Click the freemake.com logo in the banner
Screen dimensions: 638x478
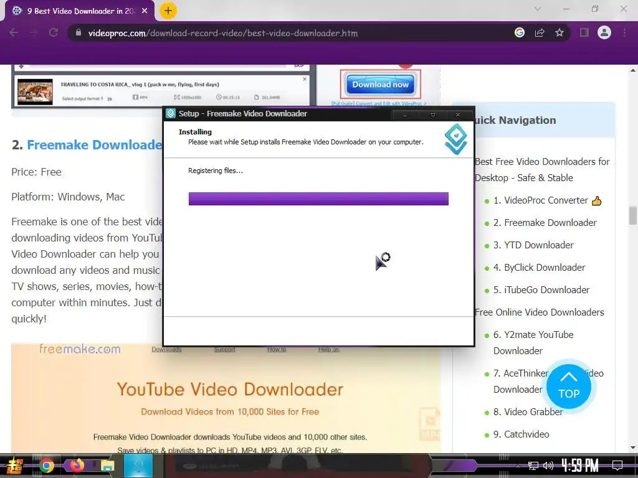[80, 349]
